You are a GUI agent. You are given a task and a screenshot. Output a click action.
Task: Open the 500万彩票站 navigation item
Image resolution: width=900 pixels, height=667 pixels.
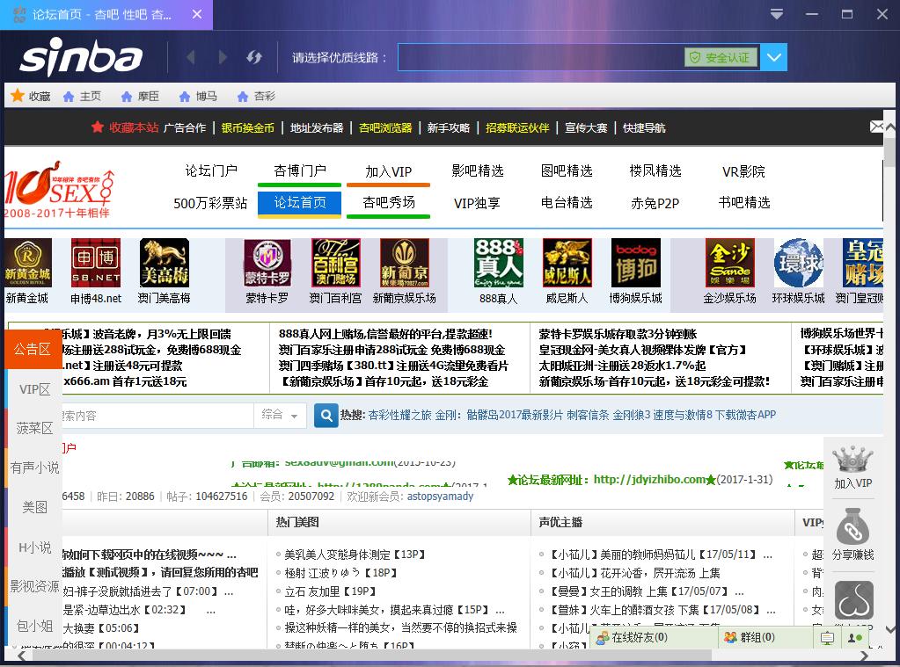click(210, 203)
